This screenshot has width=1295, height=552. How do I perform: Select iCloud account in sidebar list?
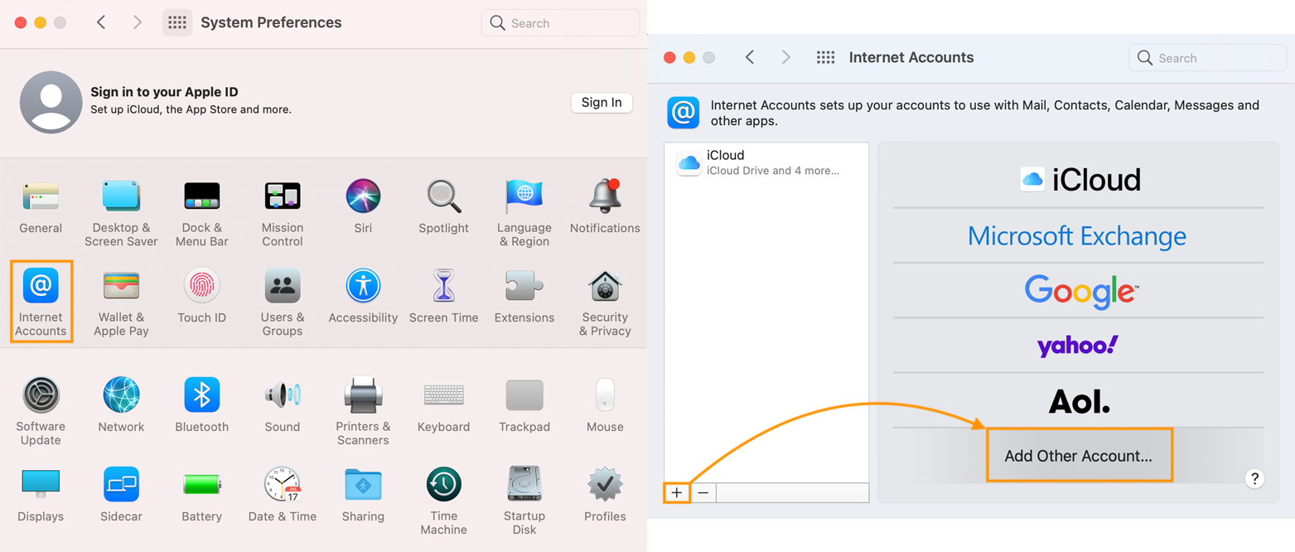(x=766, y=162)
